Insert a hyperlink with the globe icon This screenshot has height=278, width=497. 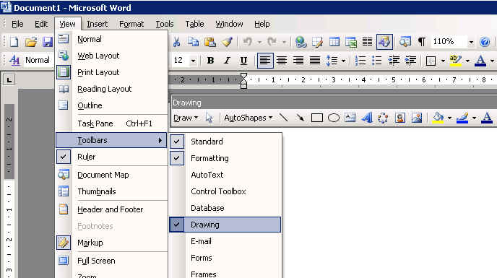coord(301,42)
